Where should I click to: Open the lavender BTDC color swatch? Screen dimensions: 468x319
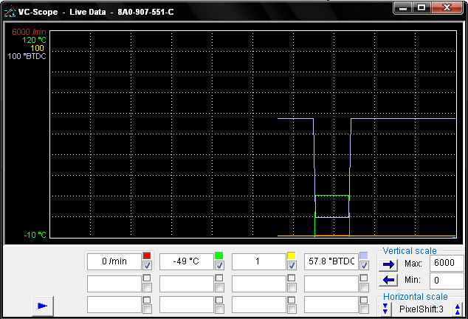click(364, 255)
